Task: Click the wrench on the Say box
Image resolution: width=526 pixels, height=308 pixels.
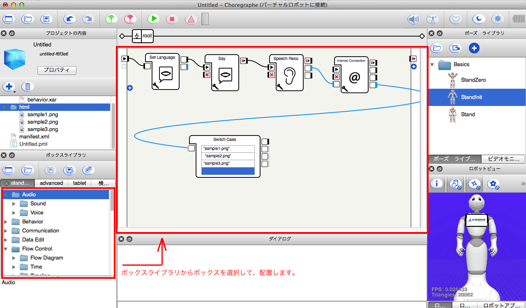Action: [215, 87]
